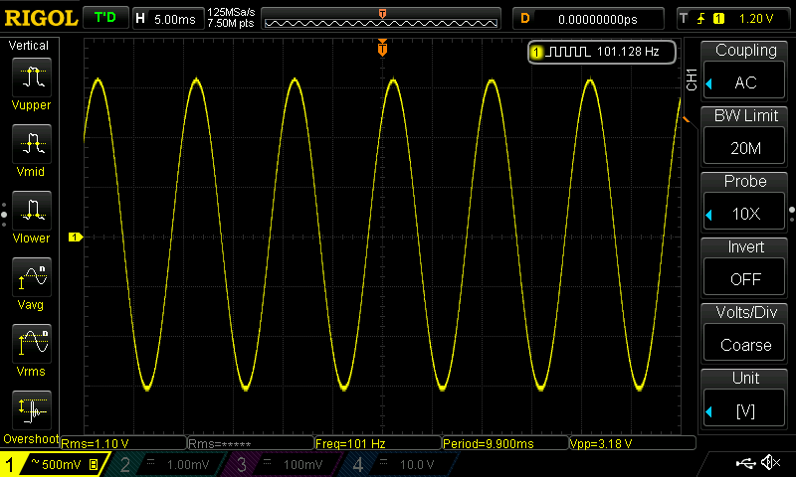796x477 pixels.
Task: Click the trigger level marker at right edge
Action: (x=687, y=119)
